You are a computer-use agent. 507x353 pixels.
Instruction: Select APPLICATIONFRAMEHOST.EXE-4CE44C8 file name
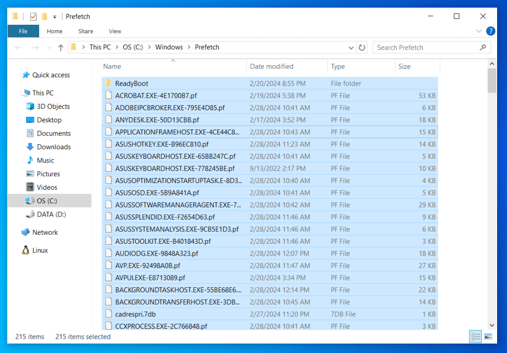point(177,132)
